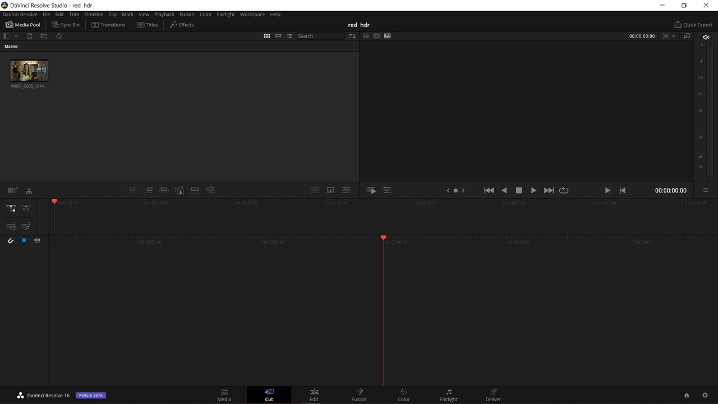Click the Smooth Cut icon
The image size is (718, 404).
point(346,190)
